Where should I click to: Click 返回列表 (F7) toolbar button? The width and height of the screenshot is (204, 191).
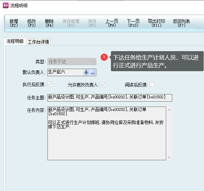[182, 23]
